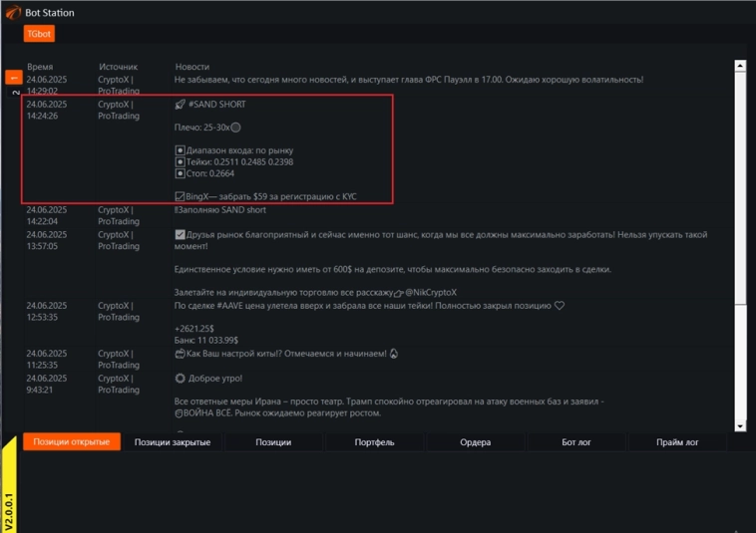Click the sun icon before Доброе утро
756x533 pixels.
[180, 380]
